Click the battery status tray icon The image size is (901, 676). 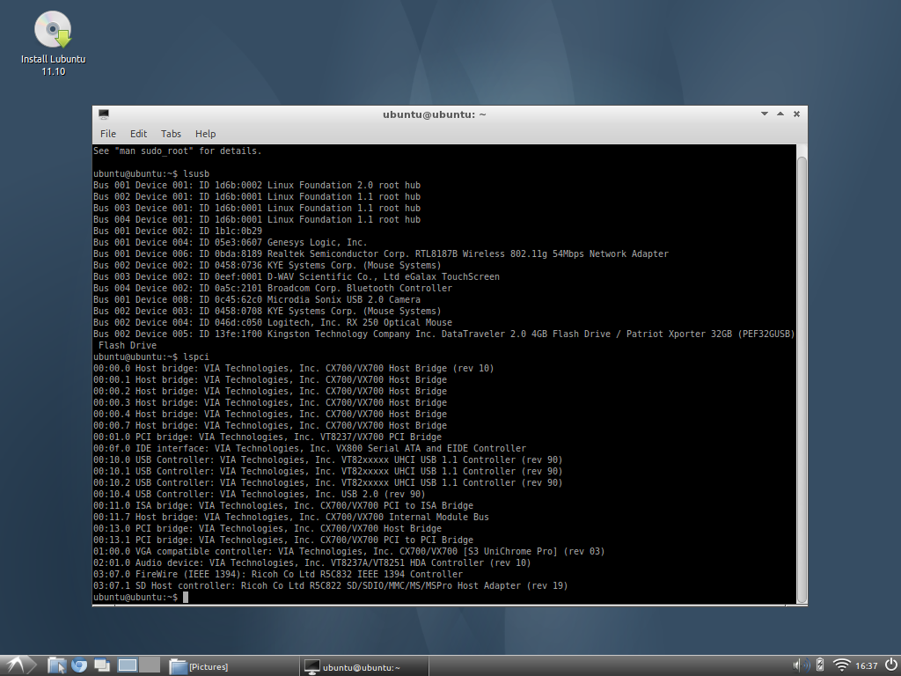click(820, 665)
